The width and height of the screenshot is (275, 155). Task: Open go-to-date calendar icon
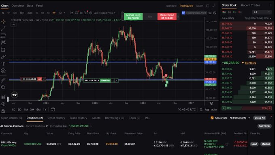coord(53,110)
